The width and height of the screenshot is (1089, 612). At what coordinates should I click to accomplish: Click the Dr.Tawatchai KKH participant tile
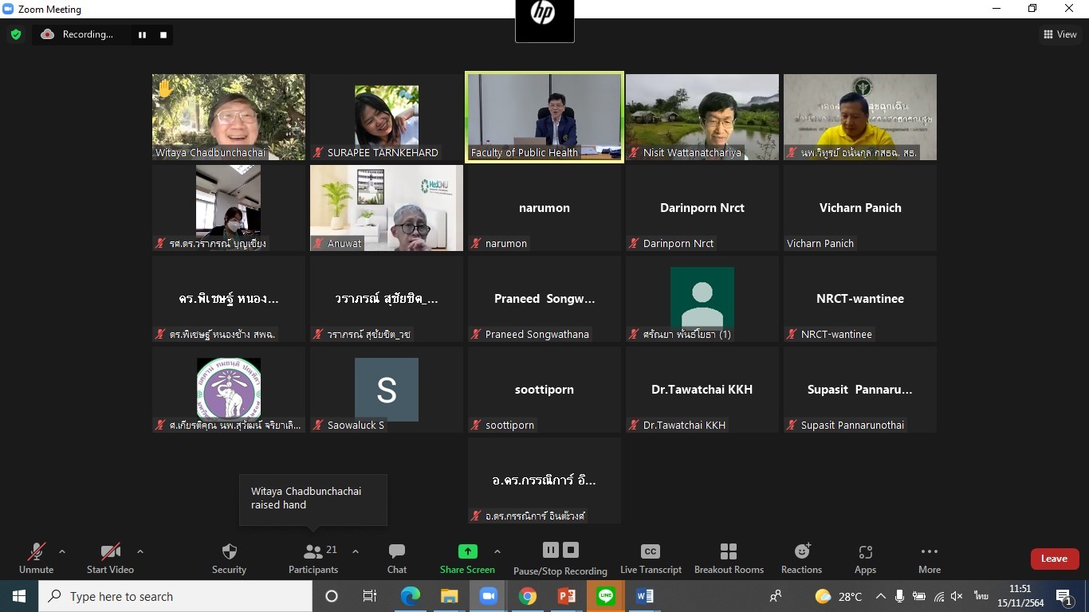[x=702, y=390]
